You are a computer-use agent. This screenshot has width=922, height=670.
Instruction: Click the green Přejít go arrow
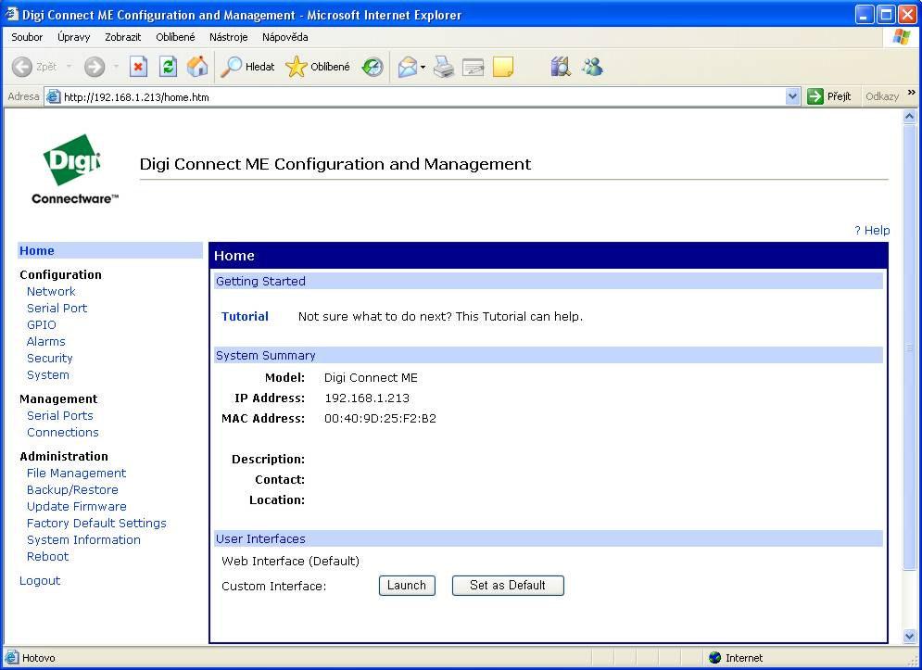pyautogui.click(x=815, y=96)
